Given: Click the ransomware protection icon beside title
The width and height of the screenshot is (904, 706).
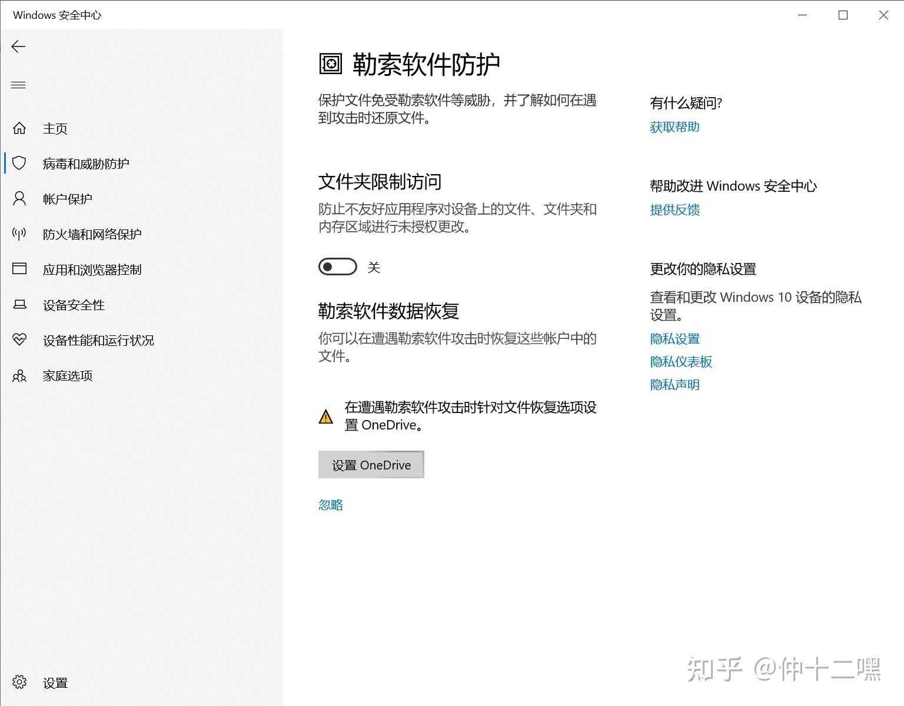Looking at the screenshot, I should click(x=330, y=64).
